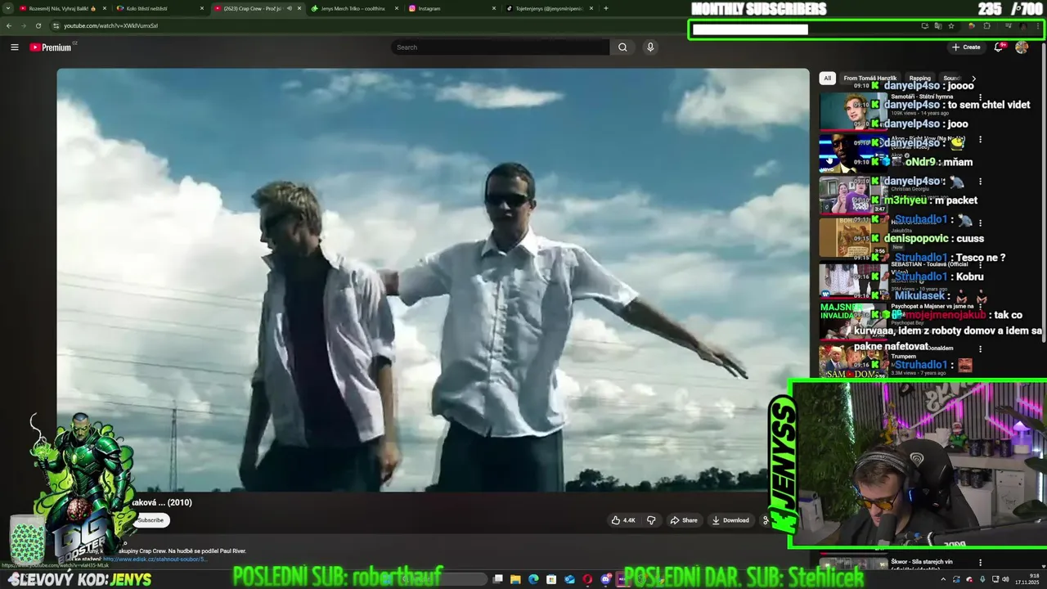Viewport: 1047px width, 589px height.
Task: Open the Trumpem video thumbnail
Action: point(853,362)
